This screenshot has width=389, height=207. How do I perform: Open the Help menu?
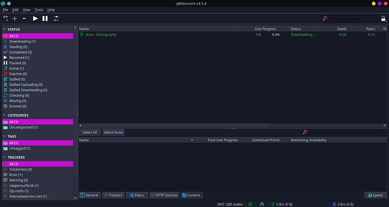click(51, 10)
